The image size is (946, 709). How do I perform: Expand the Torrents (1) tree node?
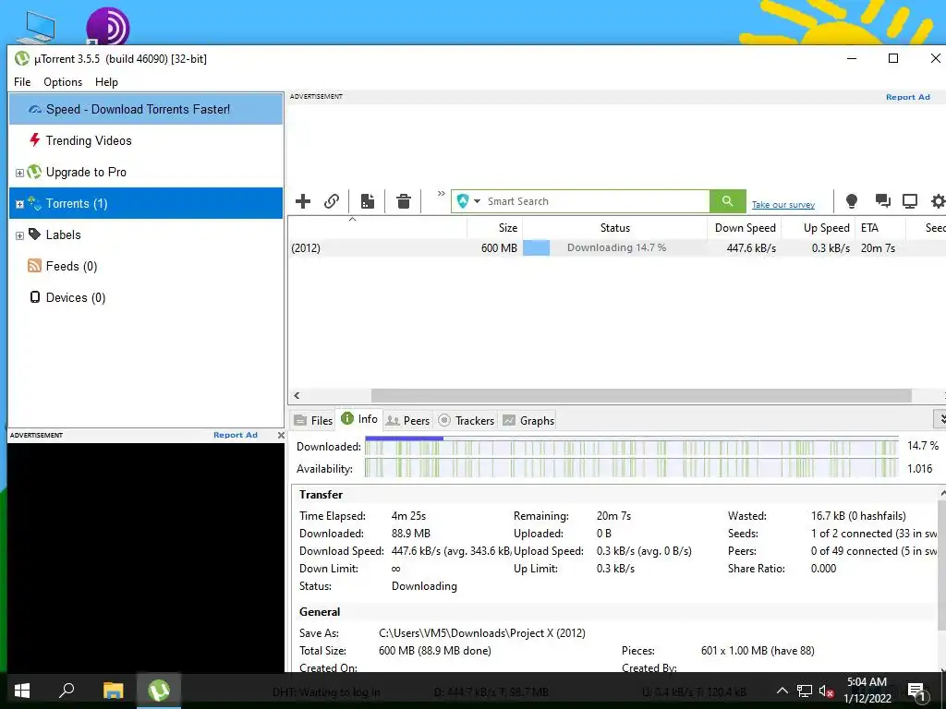pyautogui.click(x=19, y=204)
